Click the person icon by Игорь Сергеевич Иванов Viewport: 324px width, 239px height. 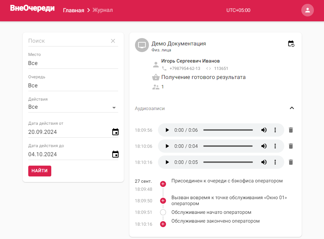pos(156,65)
